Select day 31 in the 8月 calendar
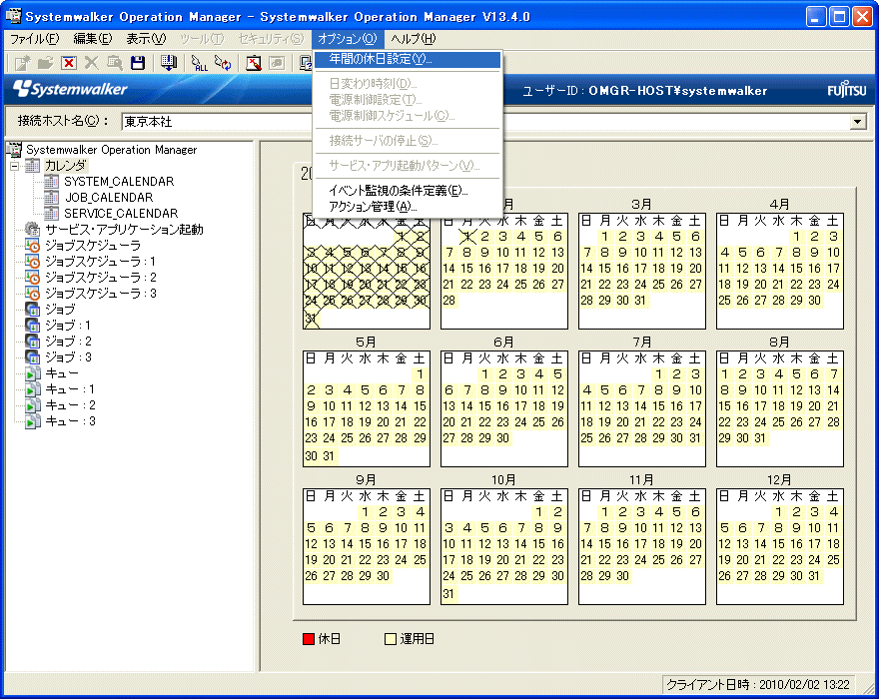The height and width of the screenshot is (699, 879). [760, 438]
